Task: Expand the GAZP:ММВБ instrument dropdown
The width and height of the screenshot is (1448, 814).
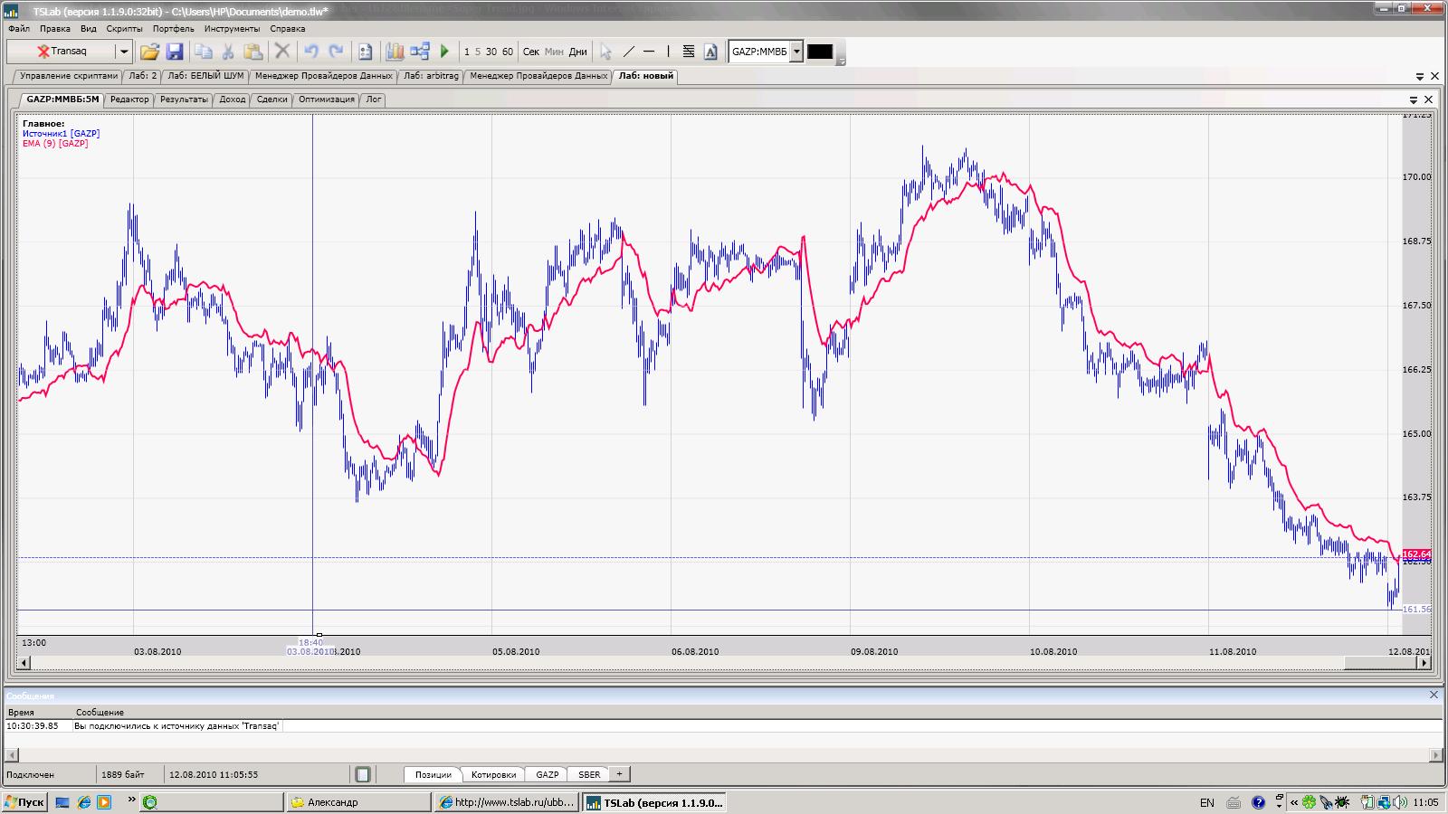Action: [x=796, y=52]
